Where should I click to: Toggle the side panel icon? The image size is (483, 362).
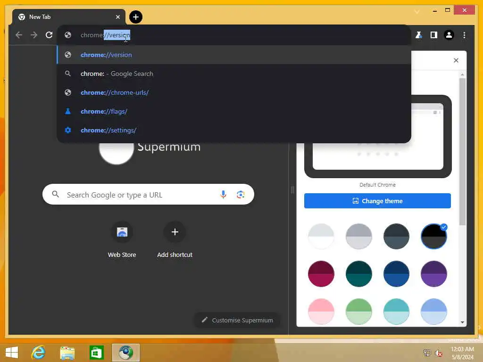[x=434, y=35]
